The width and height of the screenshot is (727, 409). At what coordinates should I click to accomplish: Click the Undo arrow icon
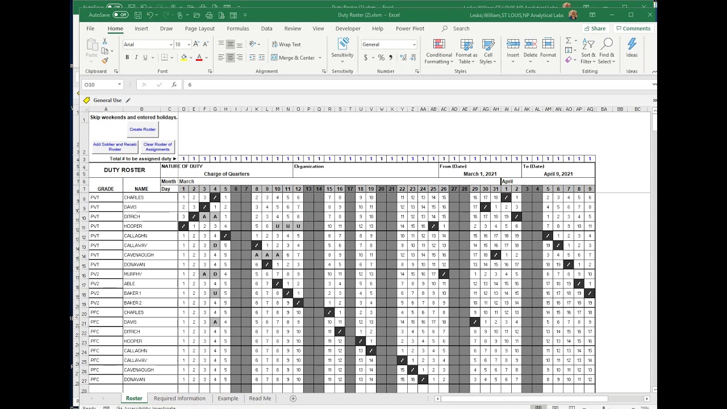click(x=150, y=15)
